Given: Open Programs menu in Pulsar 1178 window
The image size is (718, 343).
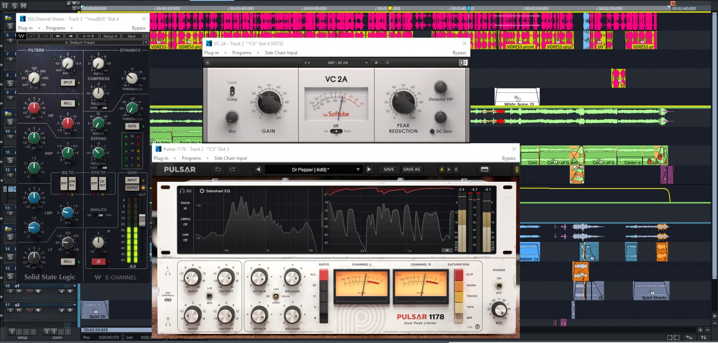Looking at the screenshot, I should (x=191, y=158).
